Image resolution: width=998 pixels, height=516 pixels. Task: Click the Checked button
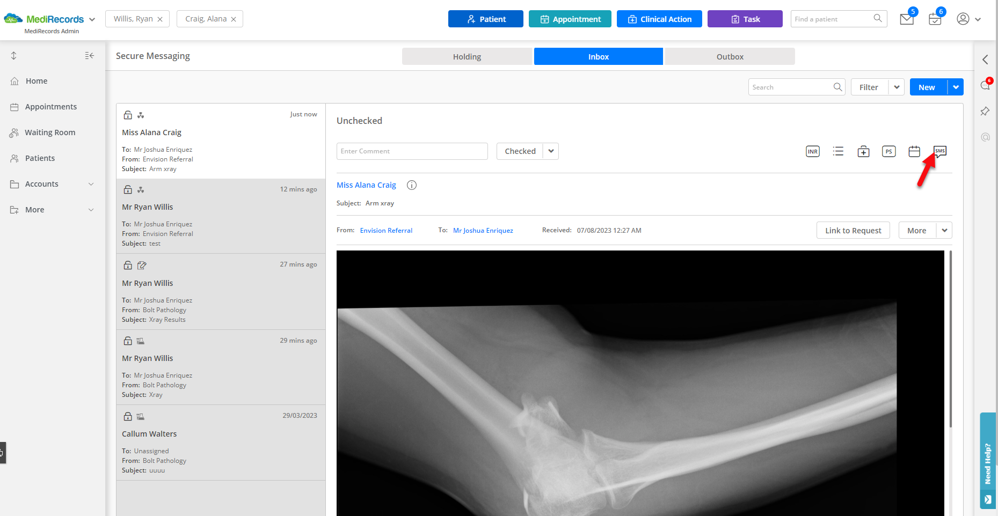pyautogui.click(x=520, y=151)
